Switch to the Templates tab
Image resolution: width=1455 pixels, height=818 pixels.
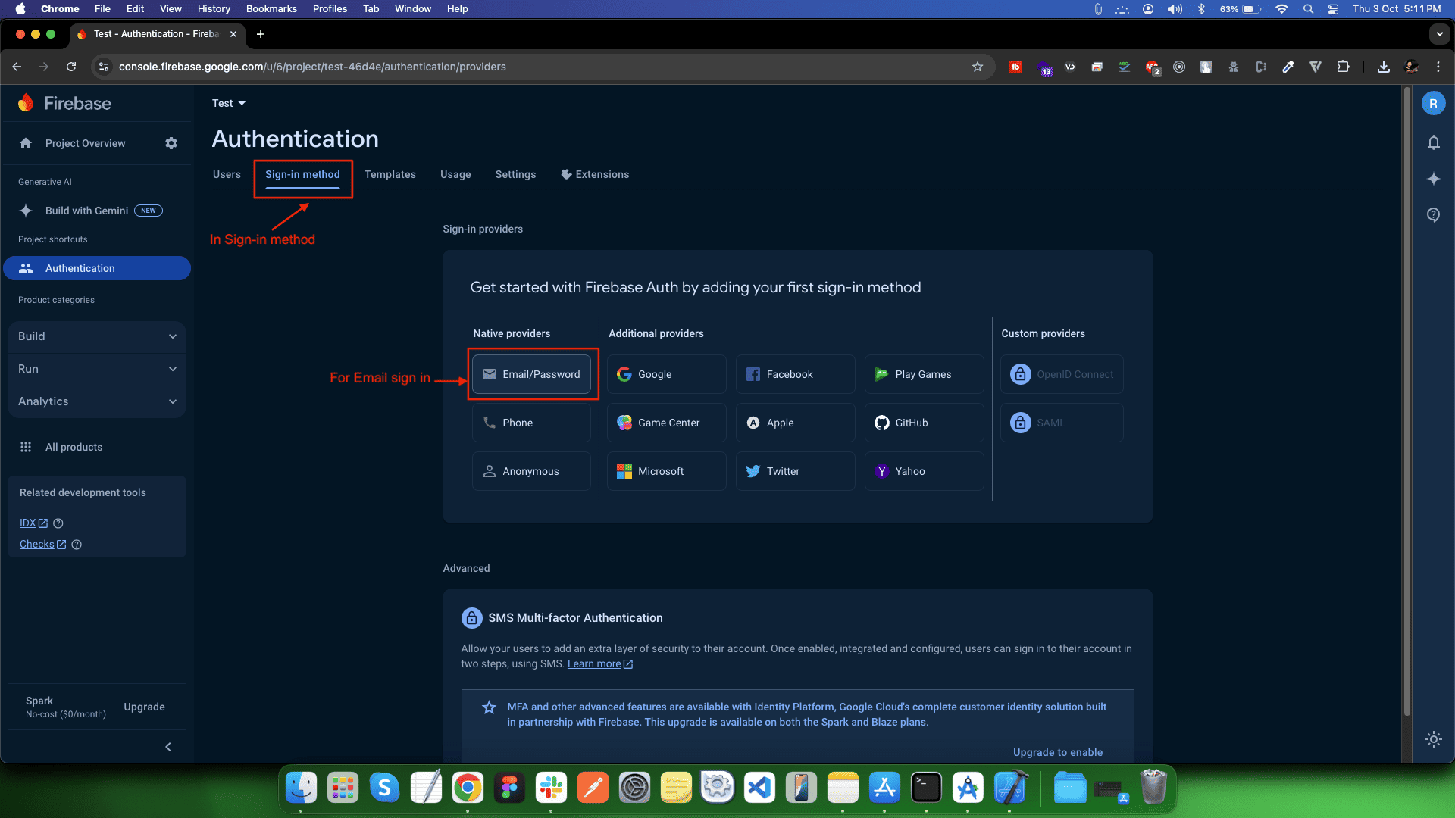390,174
